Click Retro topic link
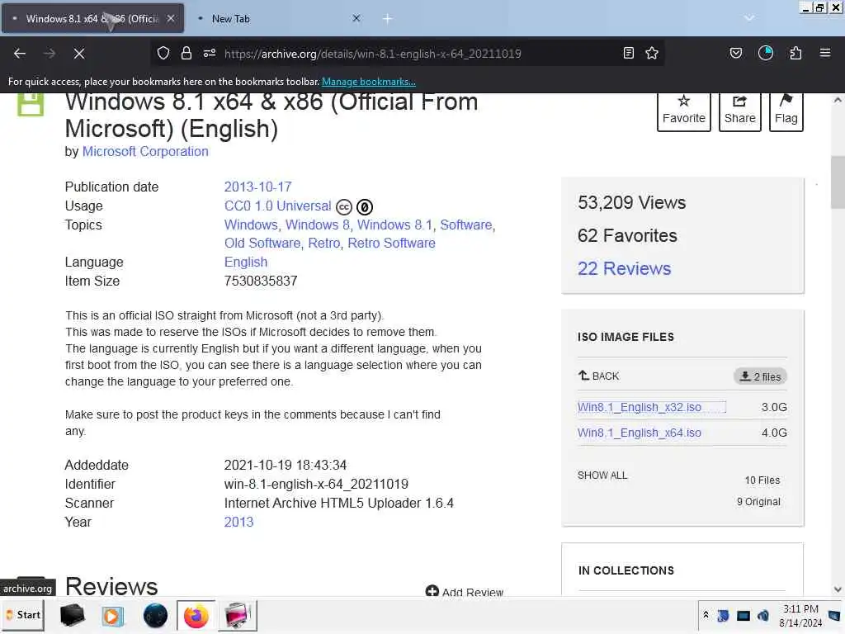Screen dimensions: 845x634 pyautogui.click(x=323, y=244)
